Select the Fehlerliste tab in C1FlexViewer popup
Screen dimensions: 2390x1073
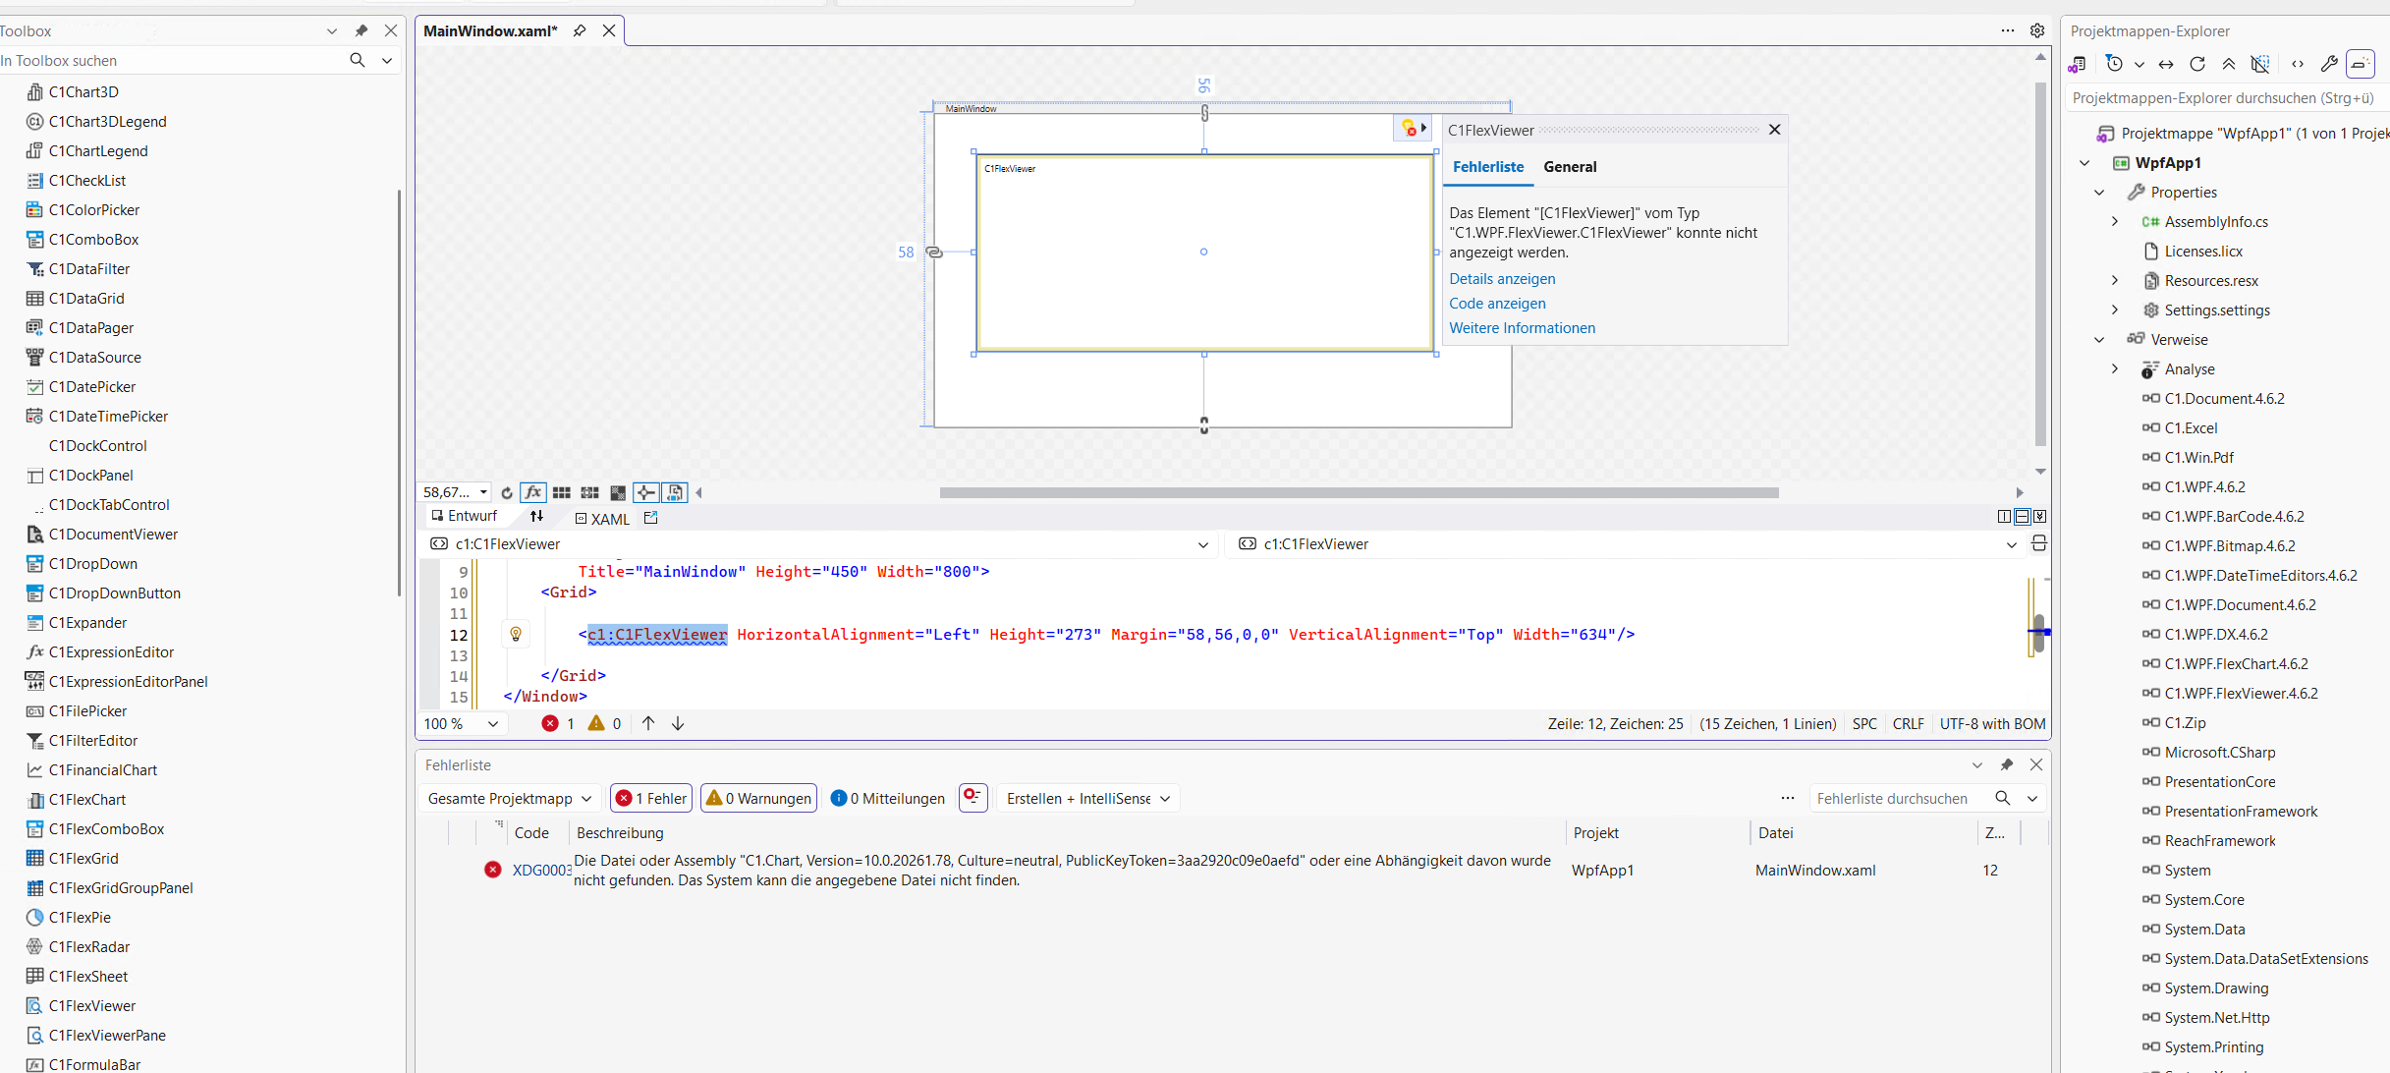[x=1488, y=167]
